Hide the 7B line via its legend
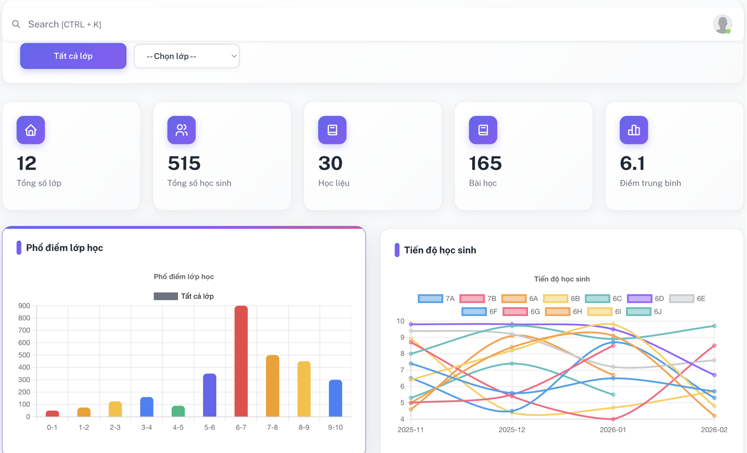Image resolution: width=747 pixels, height=453 pixels. coord(478,299)
